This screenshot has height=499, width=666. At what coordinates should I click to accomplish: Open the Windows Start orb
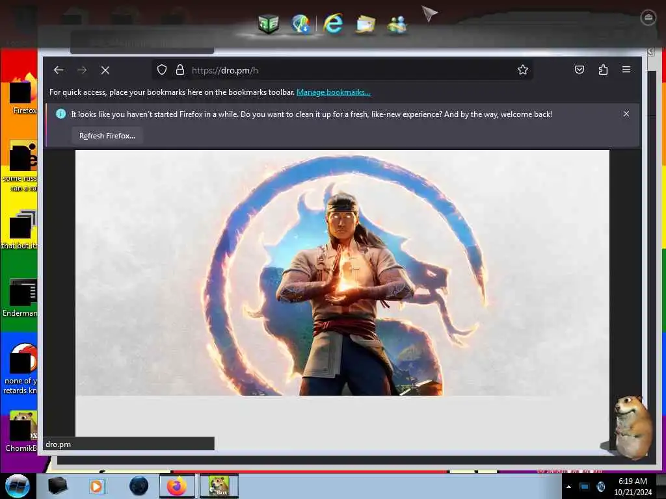(x=17, y=486)
